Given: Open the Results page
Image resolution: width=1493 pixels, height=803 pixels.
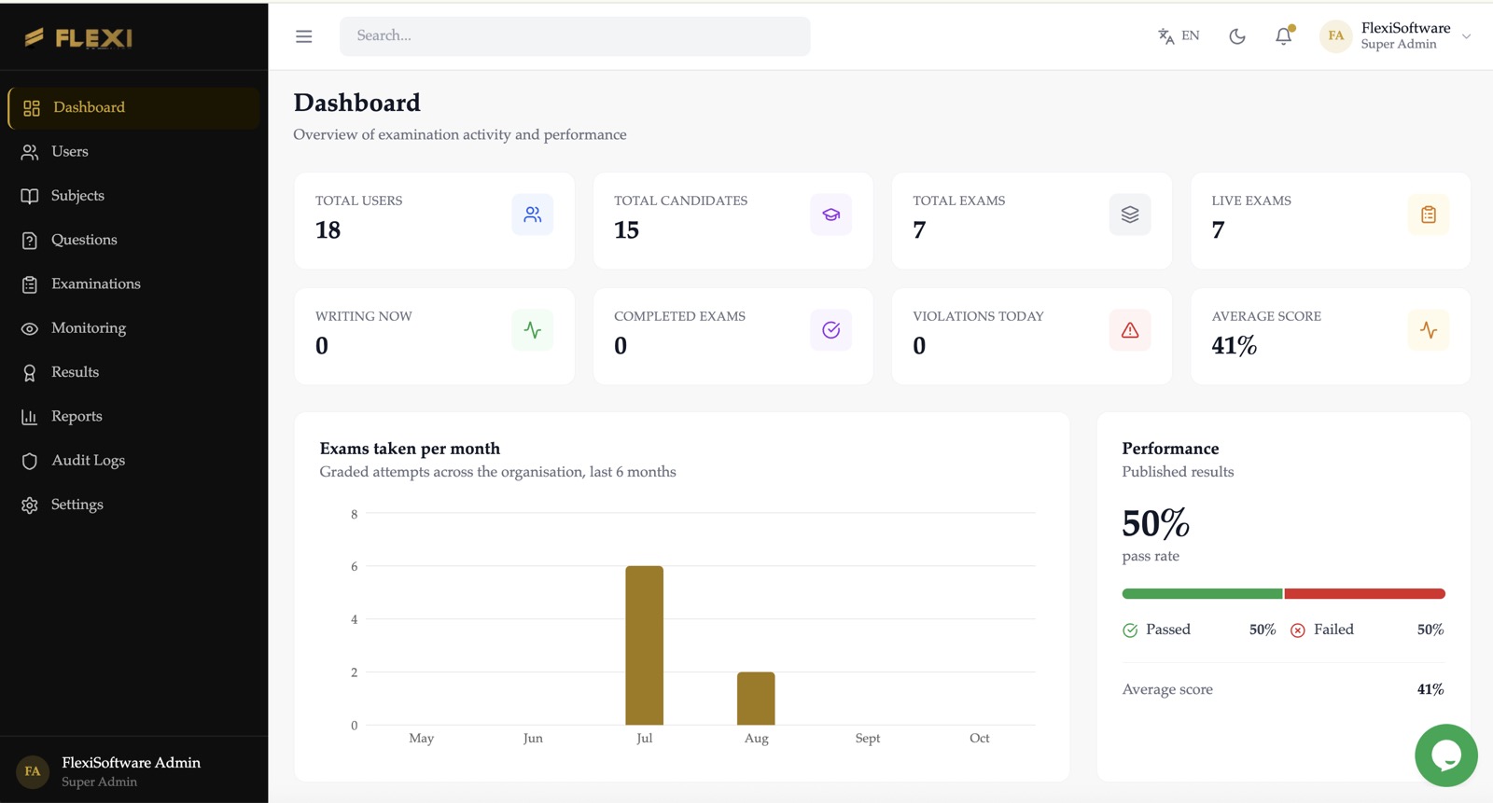Looking at the screenshot, I should [x=133, y=372].
